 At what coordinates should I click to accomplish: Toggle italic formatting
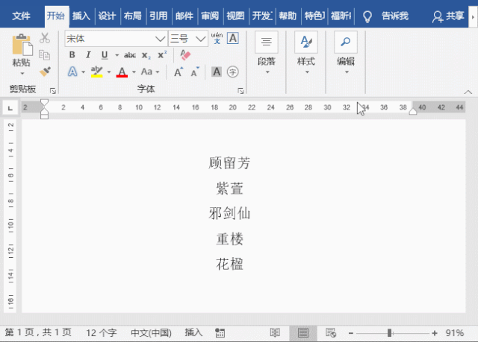[x=88, y=55]
